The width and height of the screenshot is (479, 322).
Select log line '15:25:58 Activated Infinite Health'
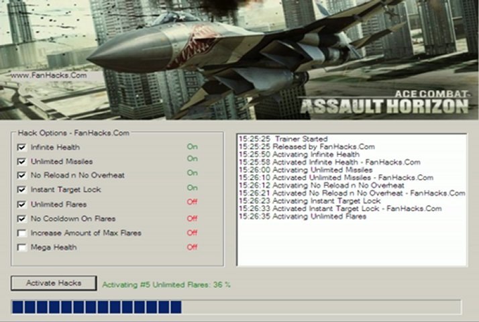pos(329,162)
